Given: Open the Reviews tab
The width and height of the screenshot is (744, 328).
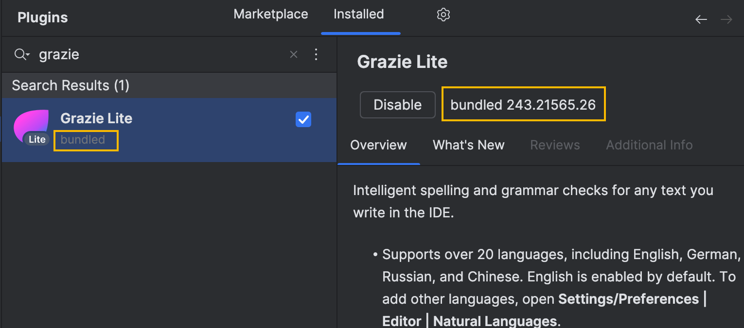Looking at the screenshot, I should coord(555,145).
